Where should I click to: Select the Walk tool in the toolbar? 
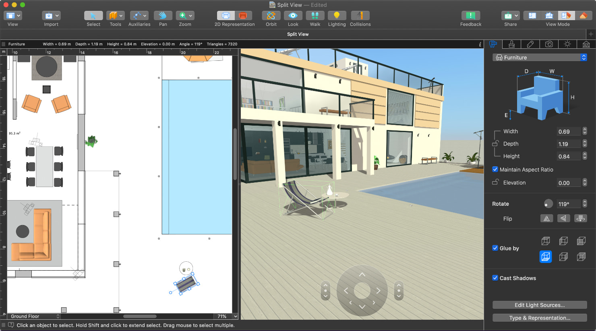click(x=315, y=15)
